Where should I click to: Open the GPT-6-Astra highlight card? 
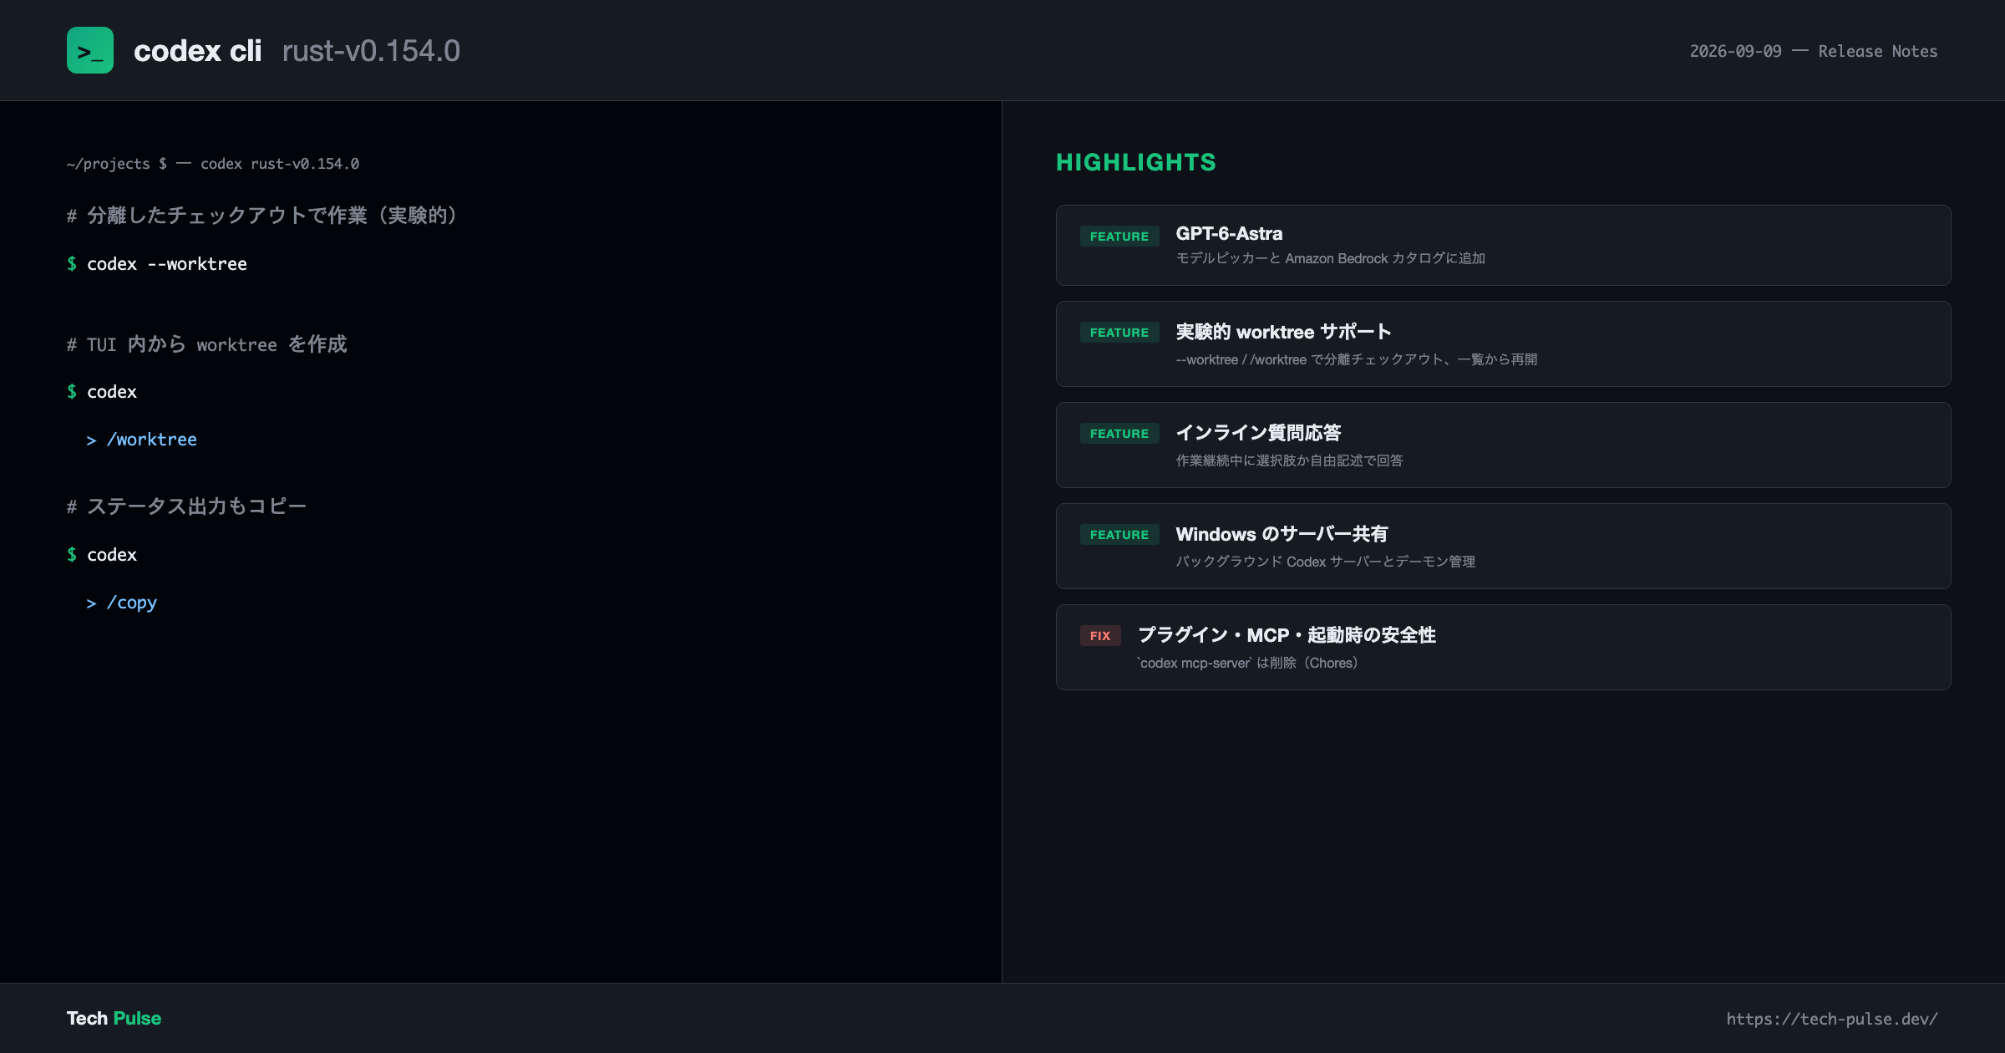(x=1504, y=245)
